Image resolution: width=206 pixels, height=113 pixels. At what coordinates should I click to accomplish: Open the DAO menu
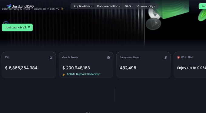[129, 6]
